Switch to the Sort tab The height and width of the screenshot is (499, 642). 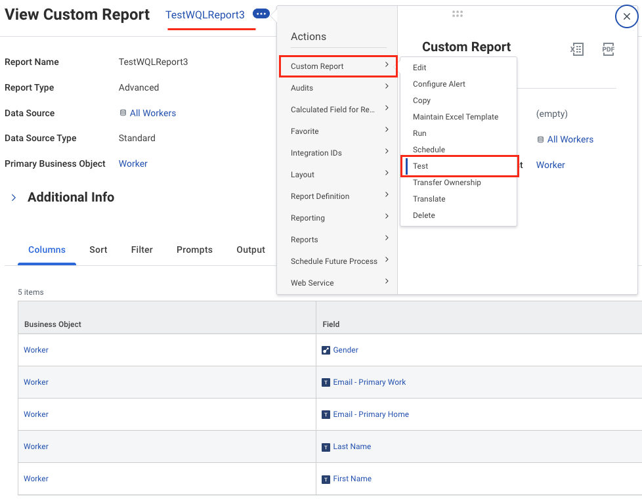pyautogui.click(x=98, y=249)
